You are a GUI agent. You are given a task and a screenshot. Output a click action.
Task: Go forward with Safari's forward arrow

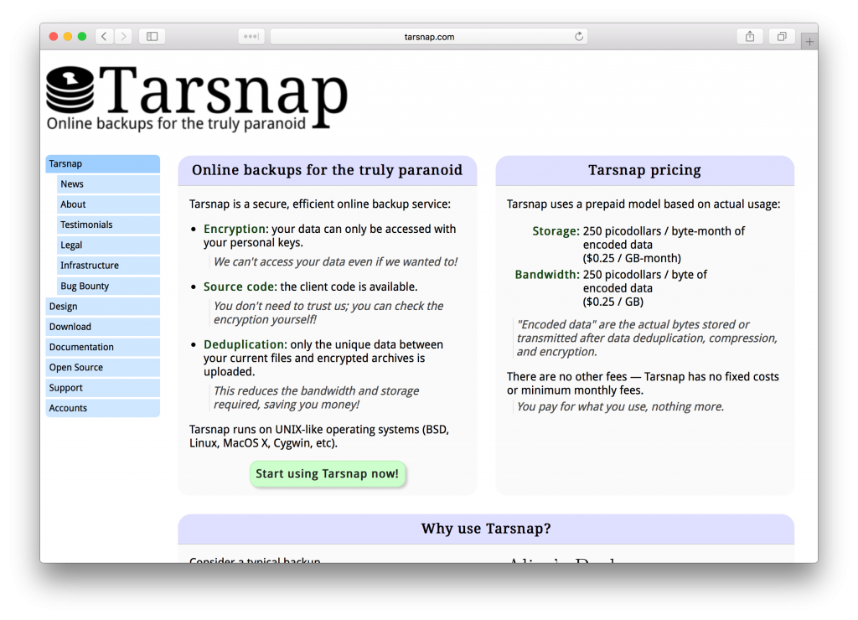point(124,37)
